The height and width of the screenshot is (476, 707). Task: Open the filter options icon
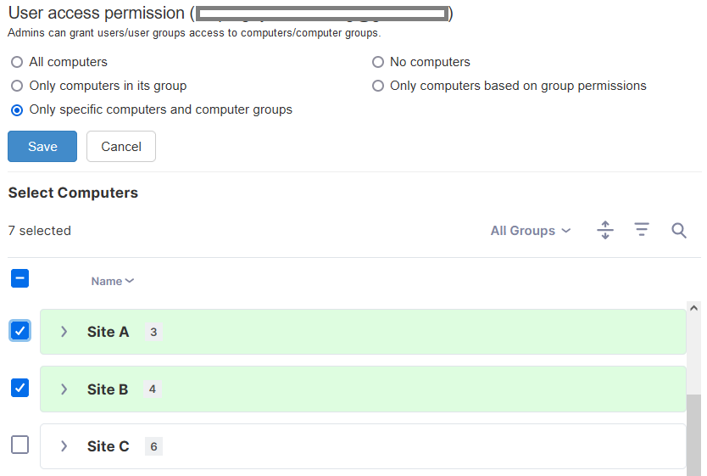(x=642, y=230)
